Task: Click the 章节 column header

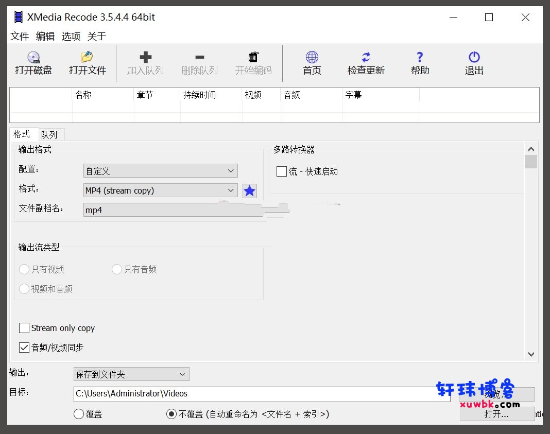Action: pos(157,95)
